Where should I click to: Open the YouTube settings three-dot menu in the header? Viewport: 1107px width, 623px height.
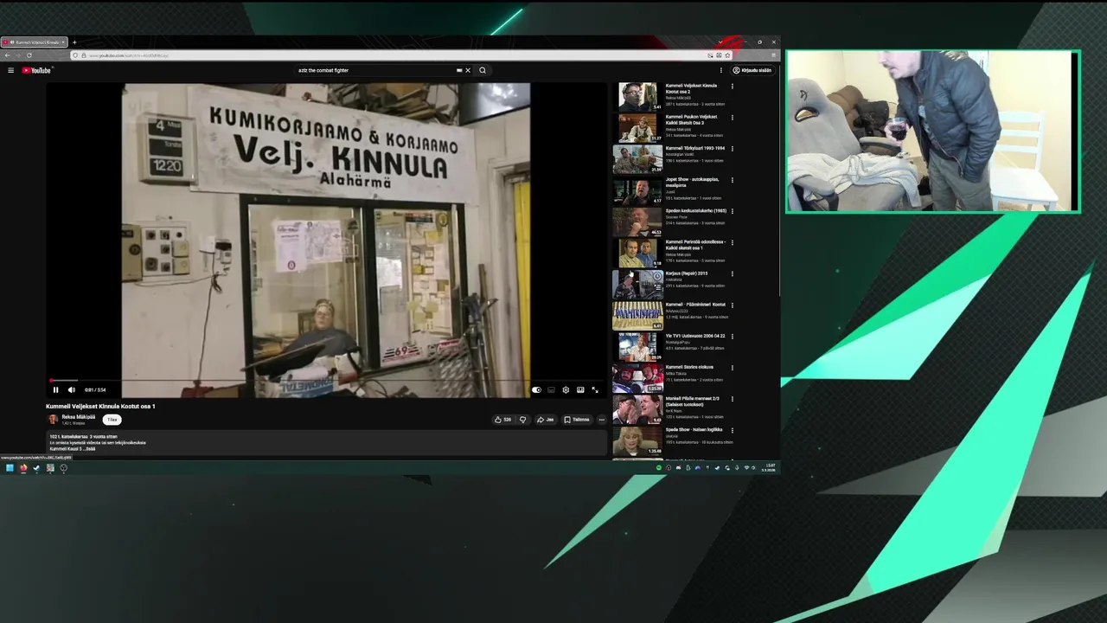721,70
